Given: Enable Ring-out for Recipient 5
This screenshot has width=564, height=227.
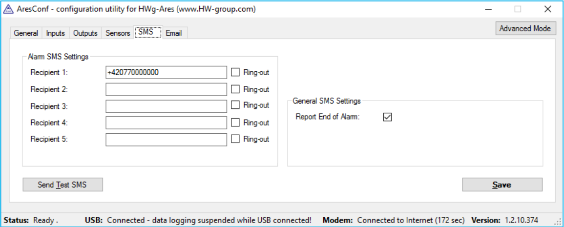Looking at the screenshot, I should [x=235, y=139].
